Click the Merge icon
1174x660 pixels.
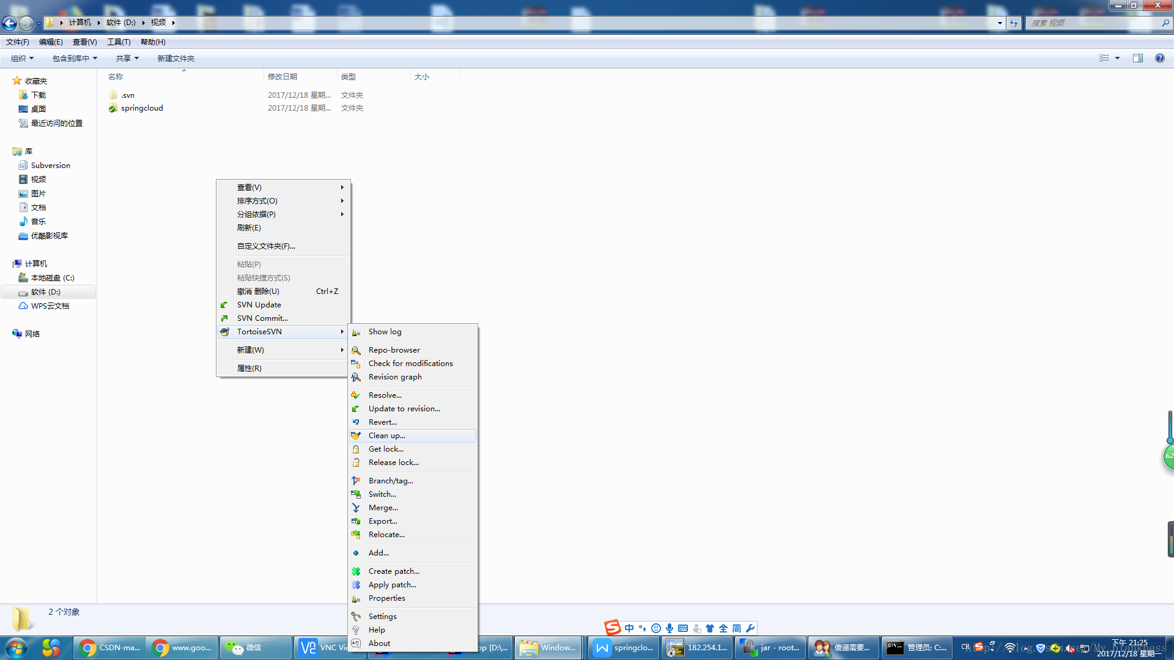pos(356,508)
